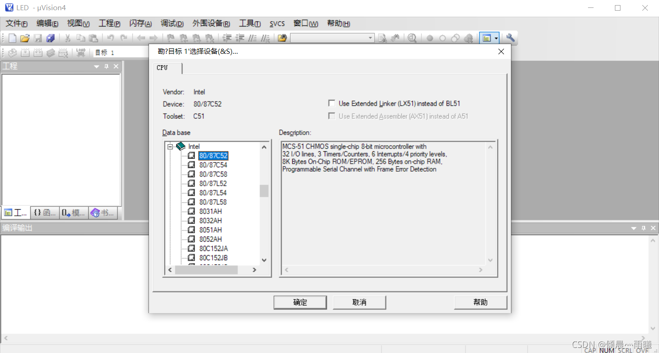Open the 工程(P) menu
Screen dimensions: 659x353
pos(110,24)
